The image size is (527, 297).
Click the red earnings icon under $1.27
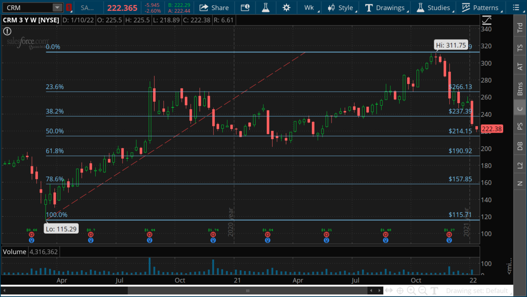tap(449, 235)
